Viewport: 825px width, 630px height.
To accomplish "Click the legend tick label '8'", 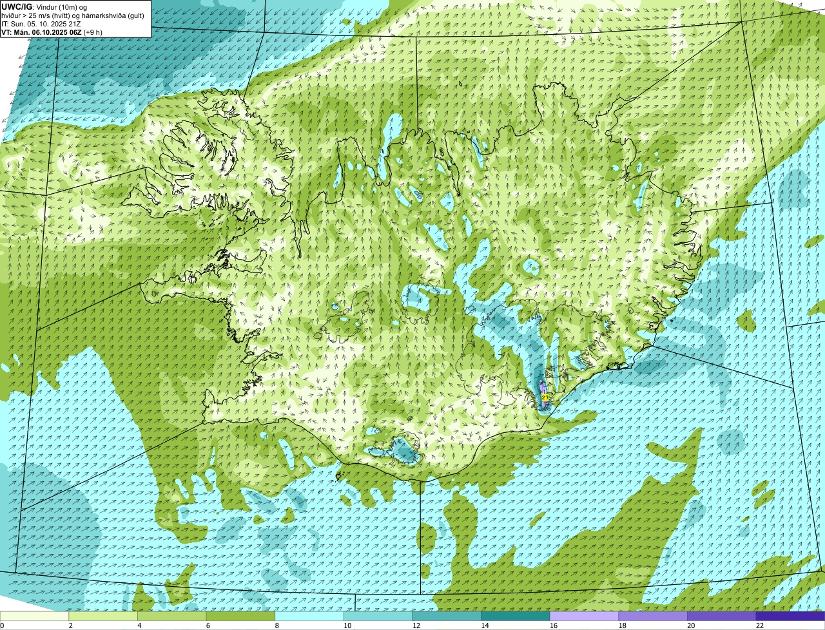I will click(x=277, y=625).
